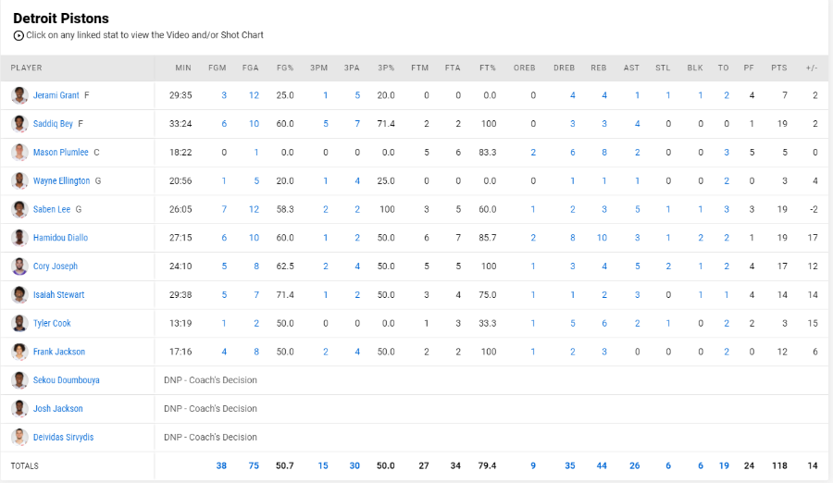This screenshot has height=483, width=833.
Task: Open Saddiq Bey's player headshot
Action: tap(19, 124)
